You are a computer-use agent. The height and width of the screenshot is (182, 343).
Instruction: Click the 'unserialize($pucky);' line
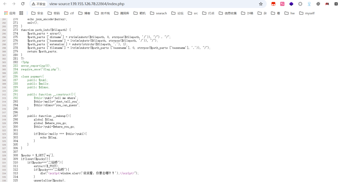tap(49, 181)
